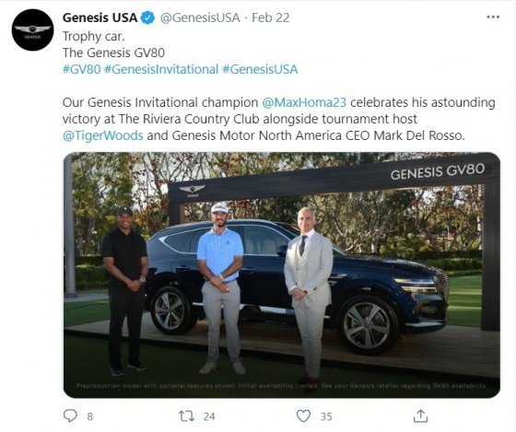
Task: Open the @MaxHoma23 mention
Action: click(304, 102)
